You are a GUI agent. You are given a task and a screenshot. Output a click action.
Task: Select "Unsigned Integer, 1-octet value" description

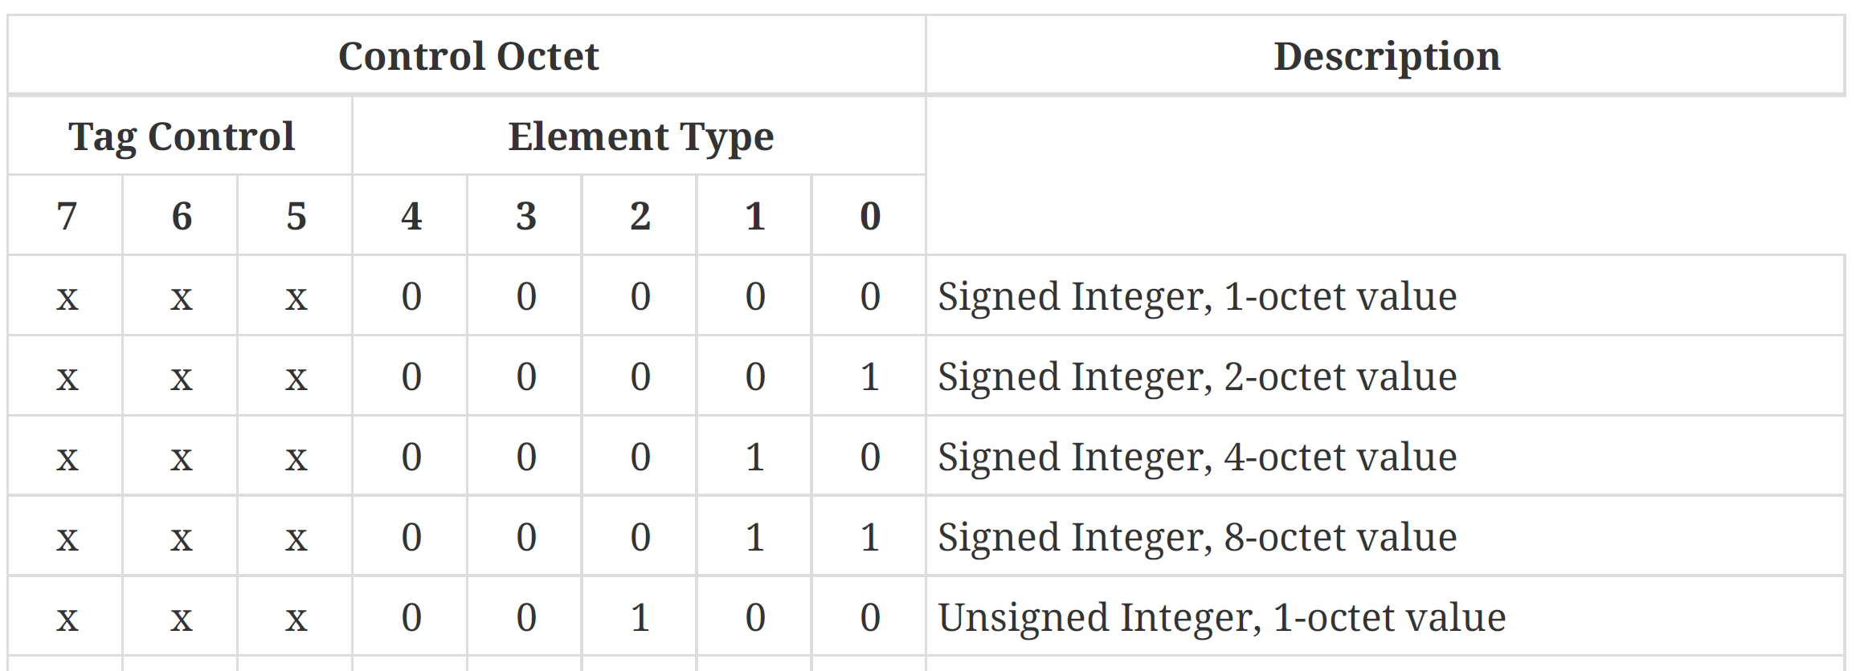[x=1221, y=617]
